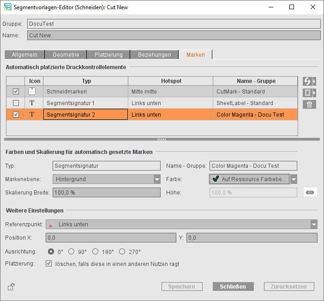Screen dimensions: 324x301
Task: Expand arrow next to refresh marks icon
Action: point(314,81)
